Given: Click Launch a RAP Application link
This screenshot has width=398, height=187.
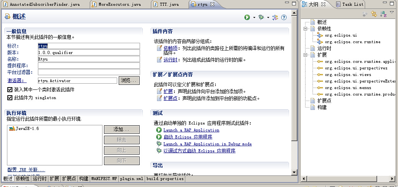Looking at the screenshot, I should tap(191, 130).
